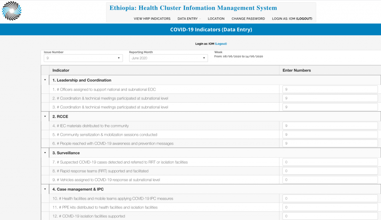Click '# Suspected COVID-19 cases detected' text
The image size is (381, 220).
pos(120,162)
